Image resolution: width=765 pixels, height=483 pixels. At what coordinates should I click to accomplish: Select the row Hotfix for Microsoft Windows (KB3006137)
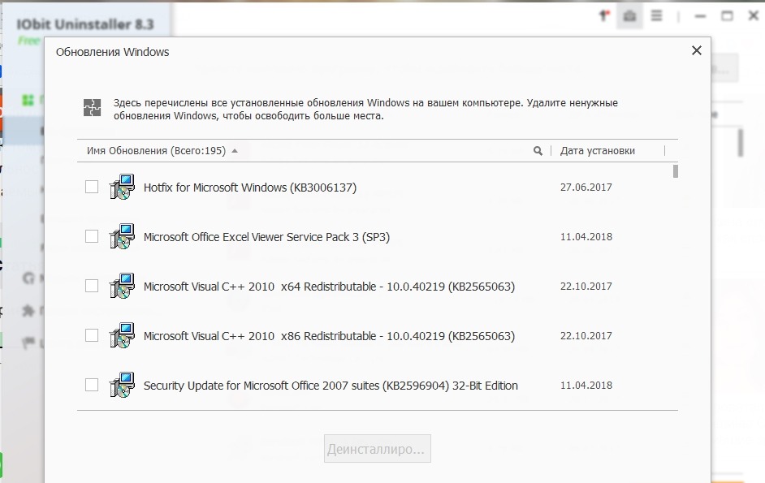(377, 187)
